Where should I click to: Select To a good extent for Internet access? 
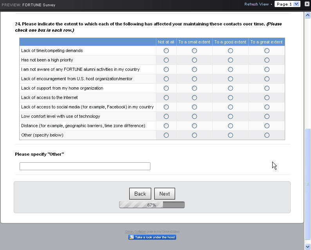point(230,98)
